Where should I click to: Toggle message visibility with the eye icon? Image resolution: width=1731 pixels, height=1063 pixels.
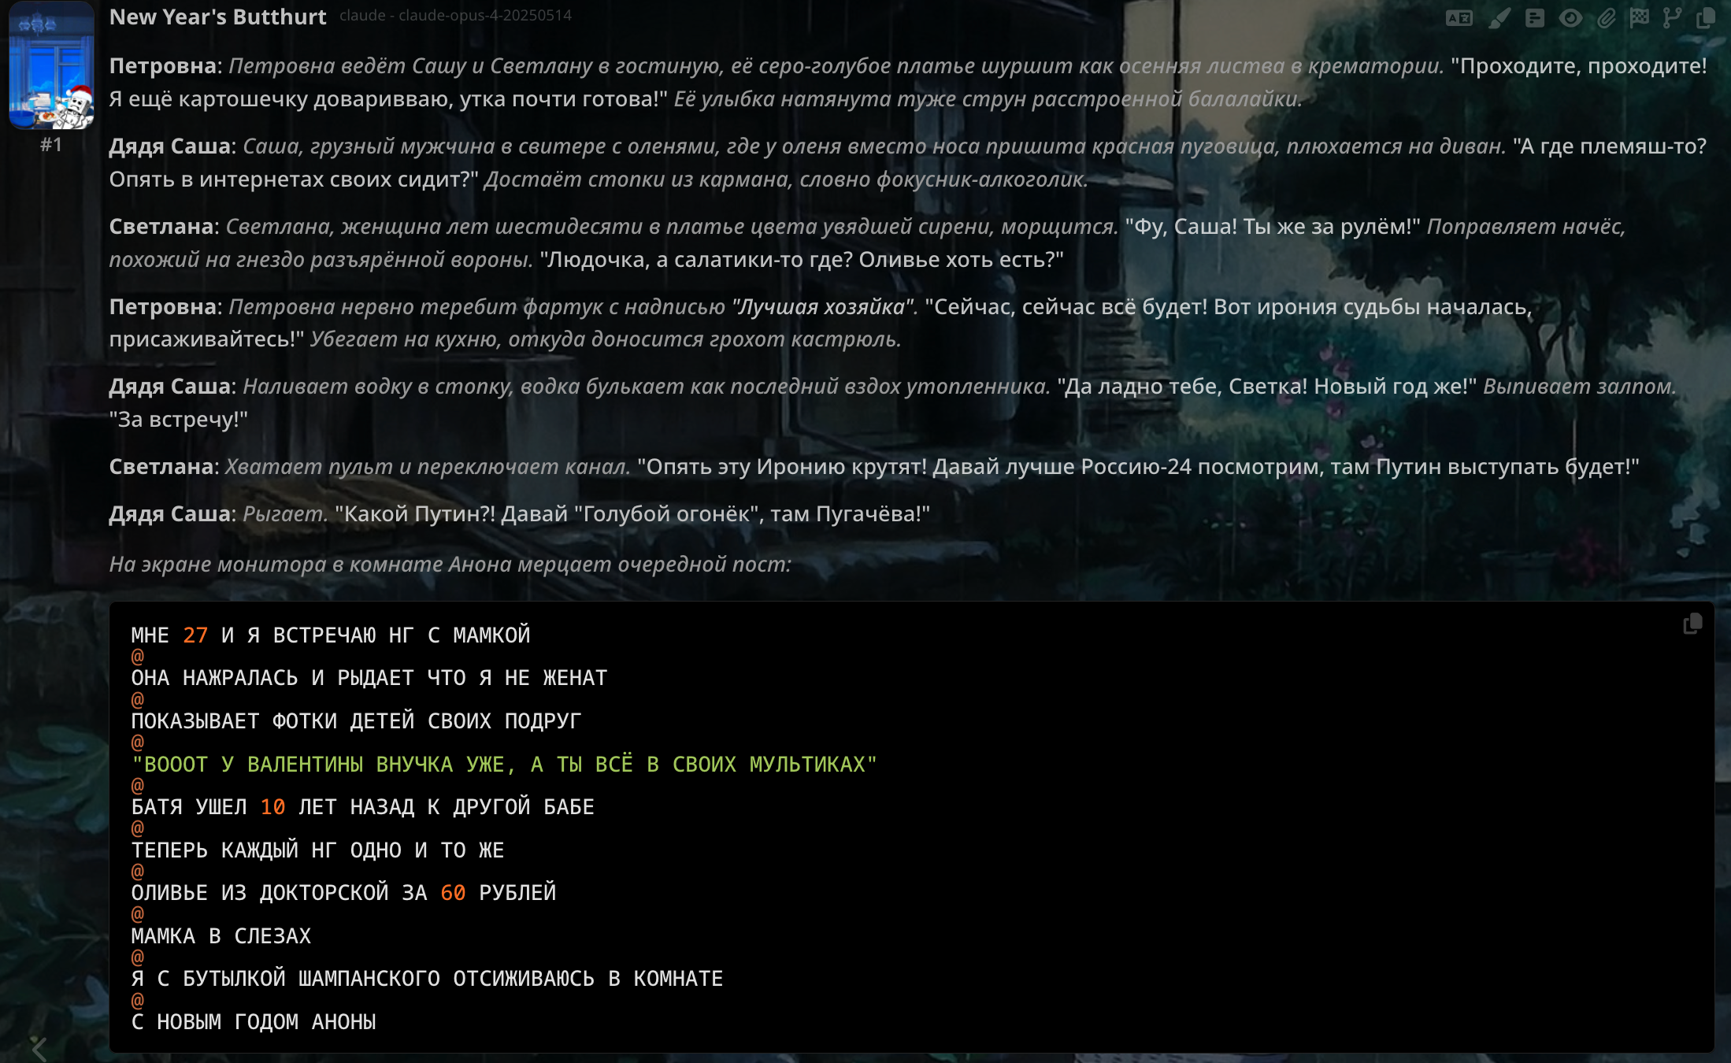point(1570,18)
